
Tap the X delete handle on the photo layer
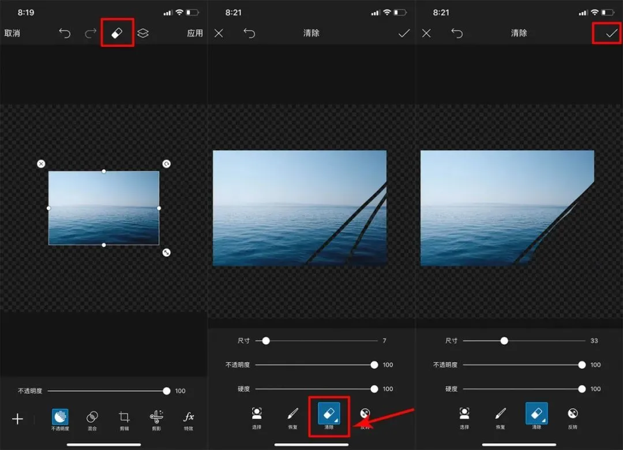point(41,164)
